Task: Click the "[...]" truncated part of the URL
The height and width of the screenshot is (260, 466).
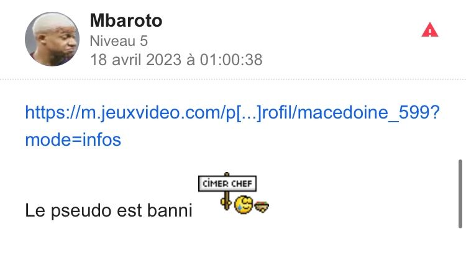Action: (x=249, y=113)
